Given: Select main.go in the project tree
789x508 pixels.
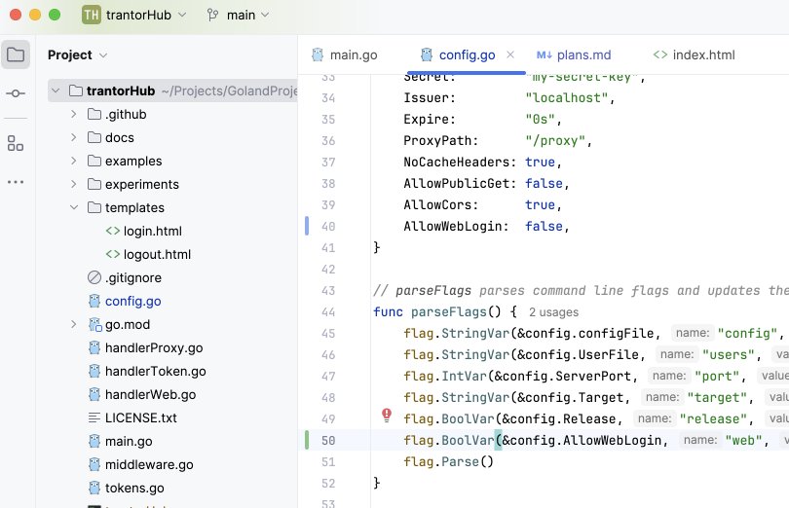Looking at the screenshot, I should pyautogui.click(x=129, y=441).
